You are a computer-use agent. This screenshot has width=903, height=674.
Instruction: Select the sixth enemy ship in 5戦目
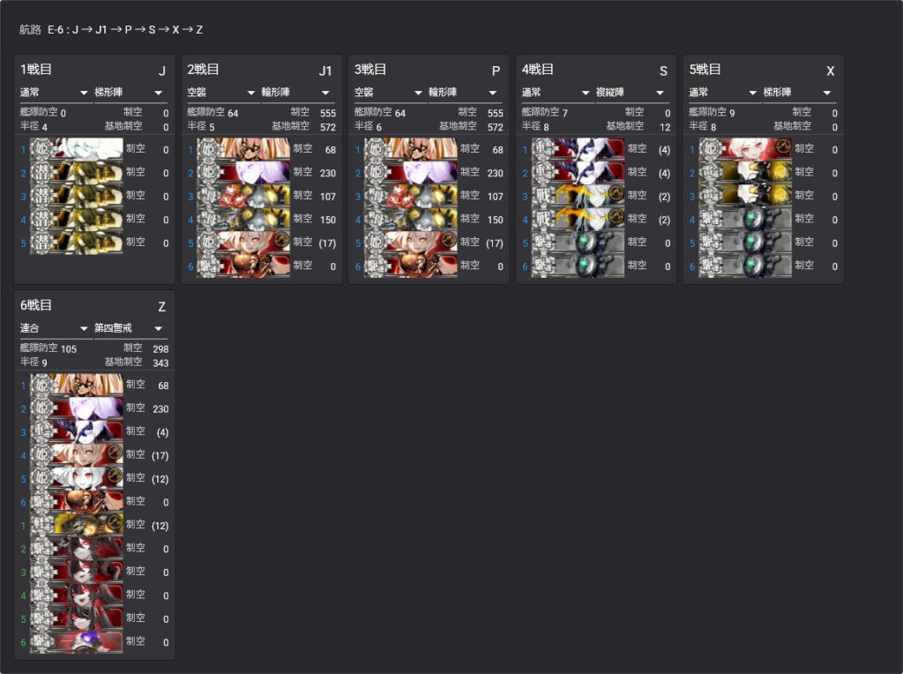click(x=744, y=266)
